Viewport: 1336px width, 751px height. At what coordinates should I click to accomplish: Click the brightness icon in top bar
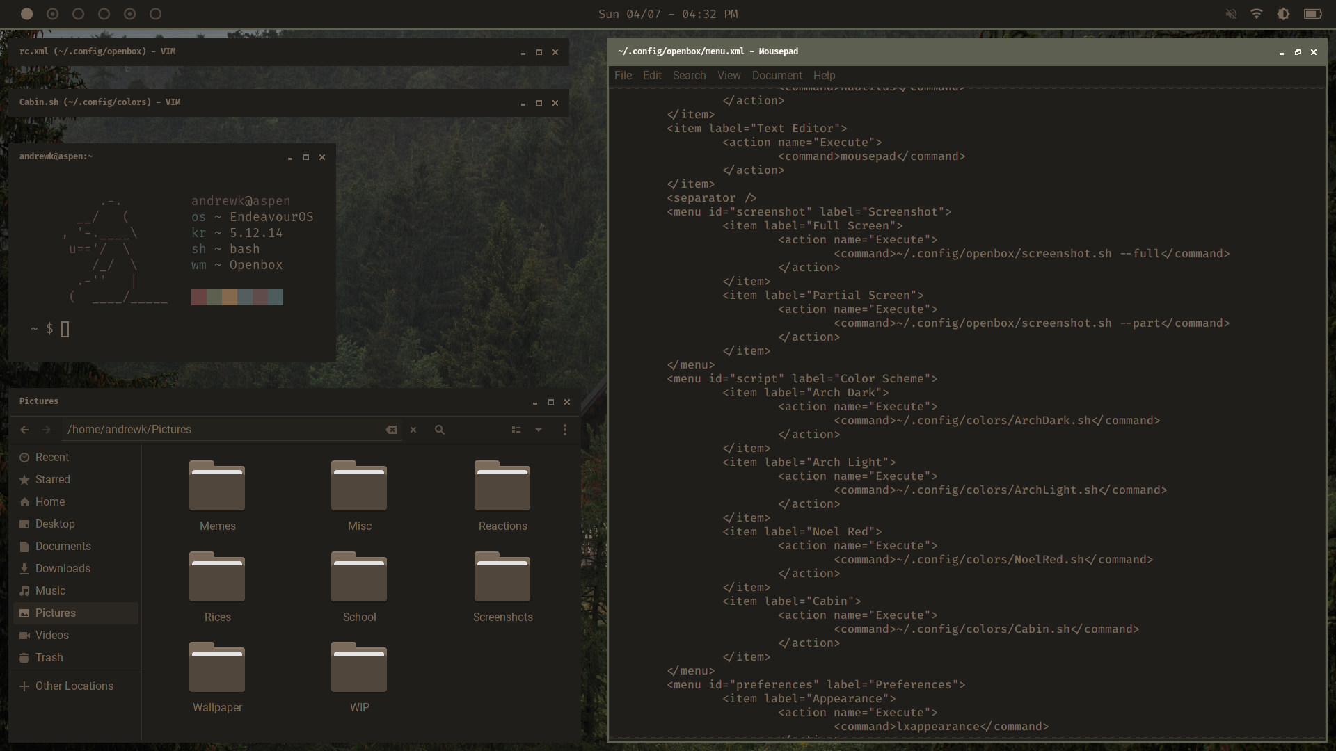click(1284, 14)
